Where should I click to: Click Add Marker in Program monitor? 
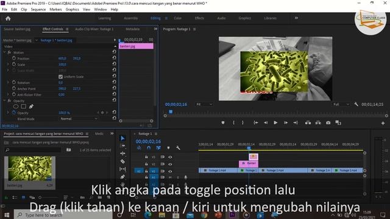click(223, 123)
